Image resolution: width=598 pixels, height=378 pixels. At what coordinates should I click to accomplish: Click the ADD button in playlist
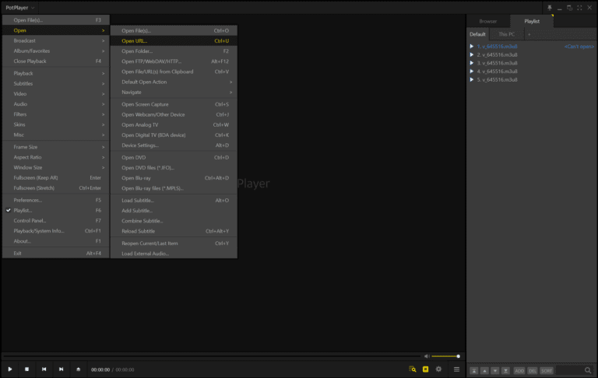519,371
